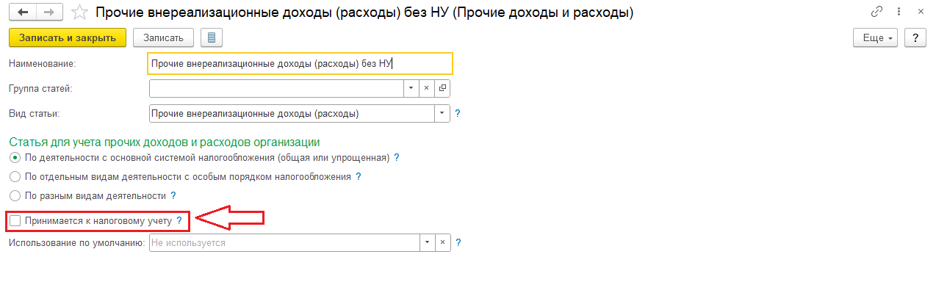
Task: Open selected Группа статей item icon
Action: tap(442, 88)
